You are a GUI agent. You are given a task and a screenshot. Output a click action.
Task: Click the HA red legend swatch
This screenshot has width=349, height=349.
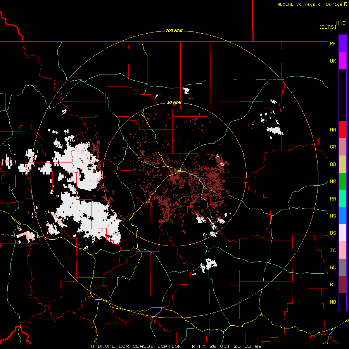pyautogui.click(x=342, y=130)
